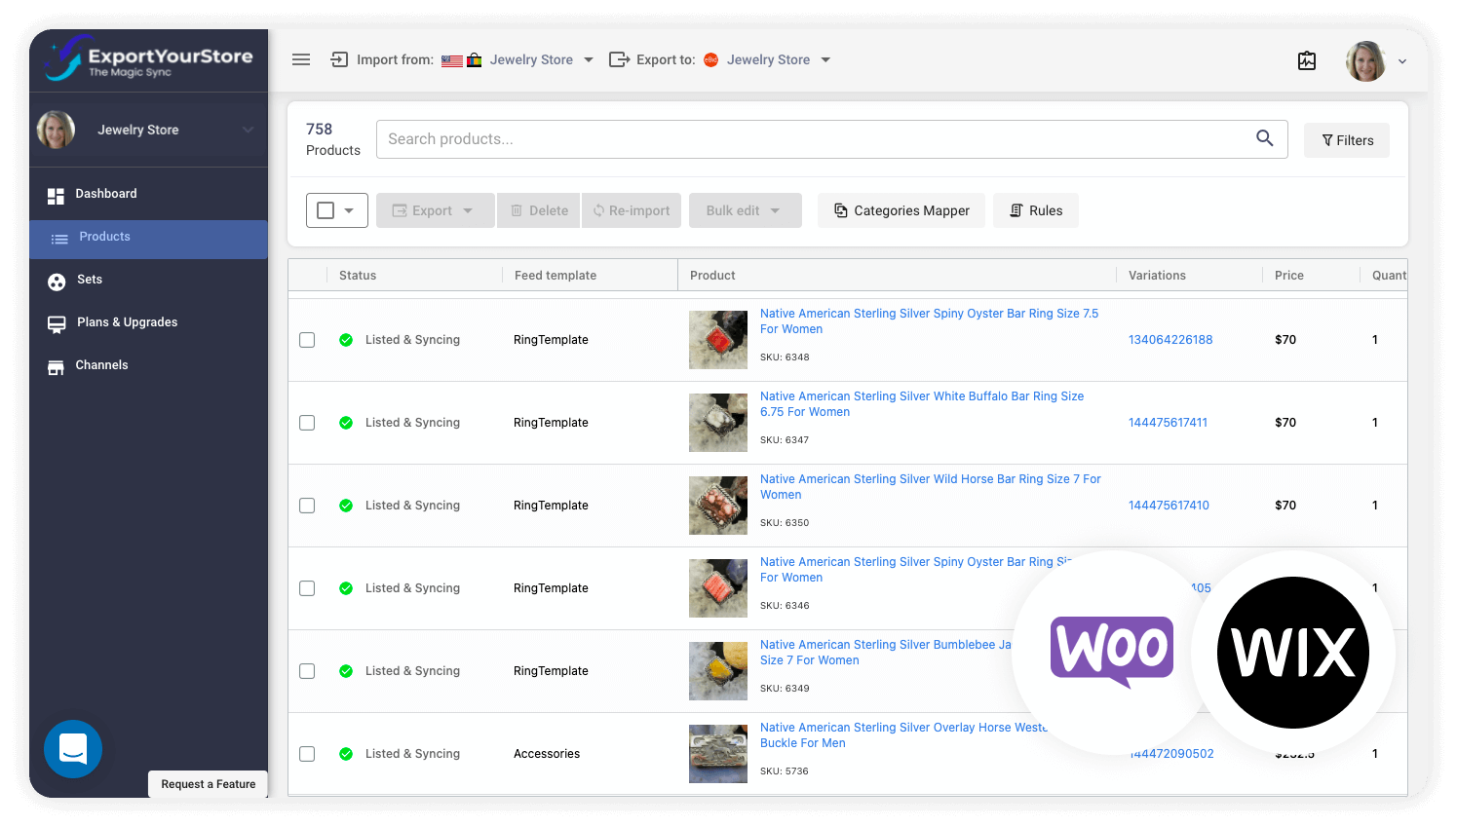1457x827 pixels.
Task: Click the Listed & Syncing status dot for SKU 6350
Action: tap(346, 506)
